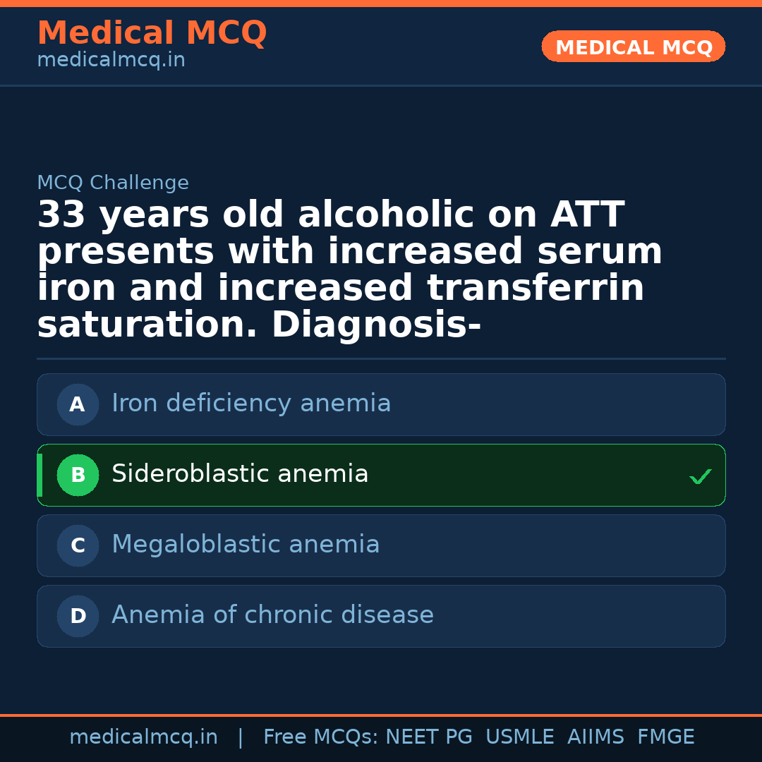Select the Anemia of chronic disease answer
The image size is (762, 762).
pos(272,615)
